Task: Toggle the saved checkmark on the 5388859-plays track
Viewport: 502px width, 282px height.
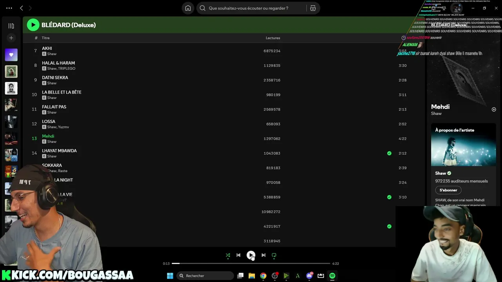Action: click(389, 197)
